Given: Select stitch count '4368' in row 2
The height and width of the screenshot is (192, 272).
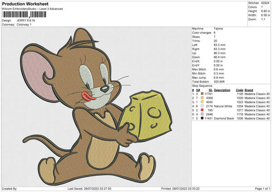Looking at the screenshot, I should point(209,98).
